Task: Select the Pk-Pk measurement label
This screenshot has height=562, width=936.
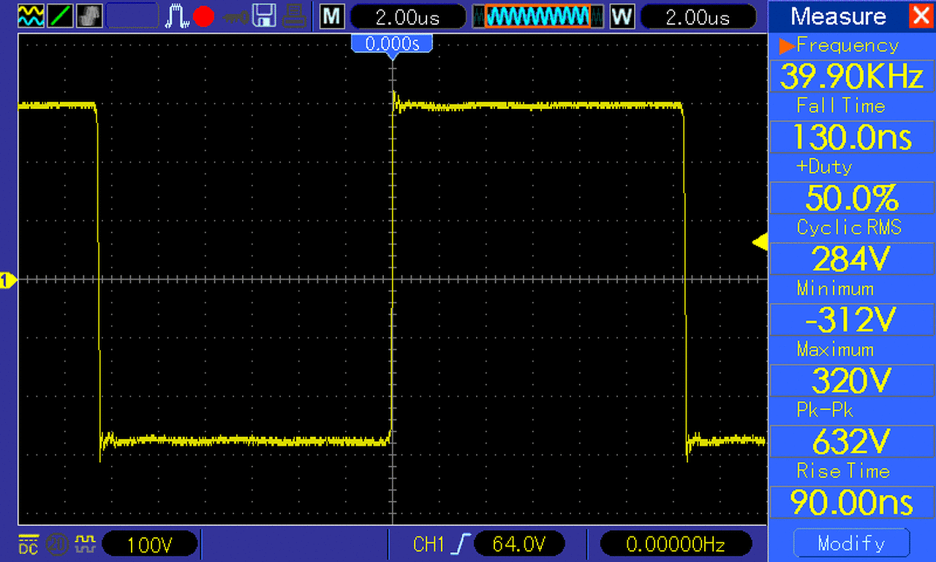Action: (x=825, y=410)
